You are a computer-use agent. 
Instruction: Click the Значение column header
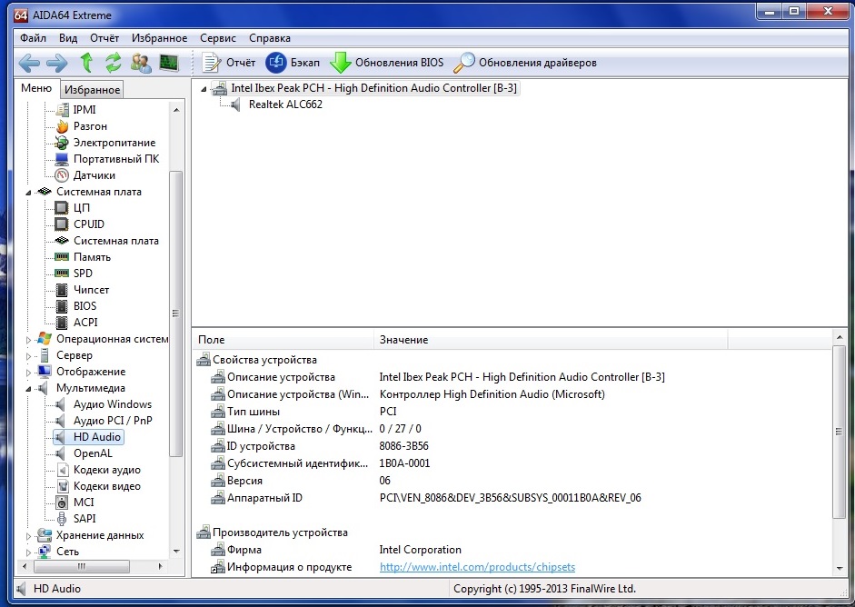pos(403,340)
